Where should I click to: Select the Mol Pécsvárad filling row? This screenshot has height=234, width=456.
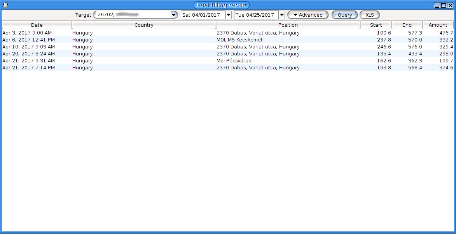pos(234,61)
